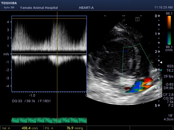Click the white focus triangle marker
The width and height of the screenshot is (174, 130).
click(161, 62)
